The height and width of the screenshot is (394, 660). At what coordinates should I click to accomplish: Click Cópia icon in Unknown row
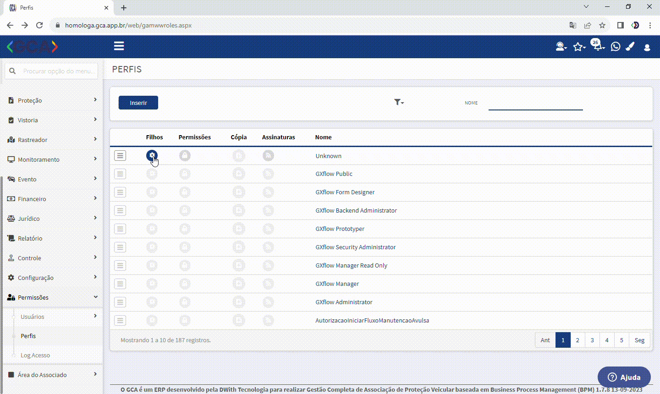(x=239, y=156)
